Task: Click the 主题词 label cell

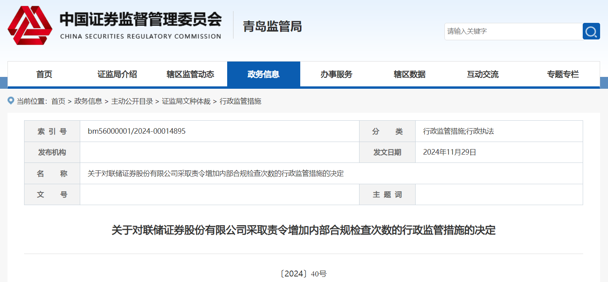Action: (x=387, y=194)
